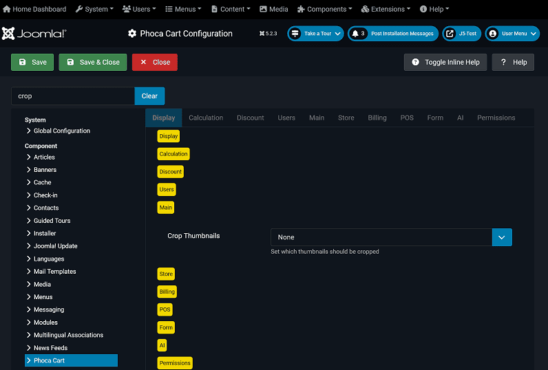This screenshot has height=370, width=548.
Task: Open the J5-Test site link icon
Action: [450, 34]
